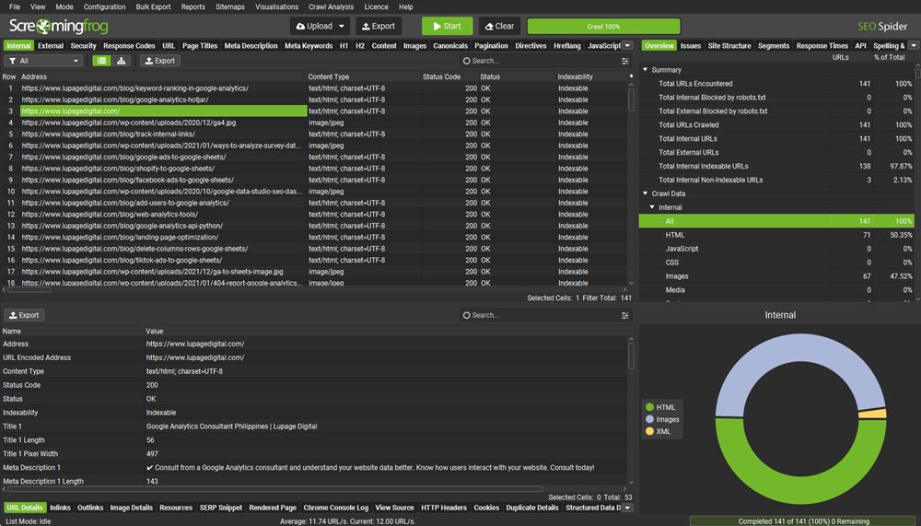The height and width of the screenshot is (526, 921).
Task: Click the green Start crawl button
Action: pyautogui.click(x=447, y=26)
